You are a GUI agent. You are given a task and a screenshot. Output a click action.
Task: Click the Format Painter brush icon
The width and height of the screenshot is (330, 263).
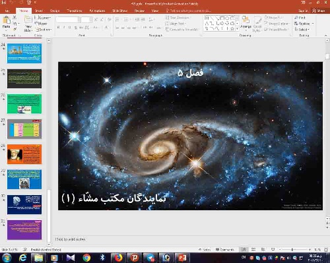click(x=15, y=29)
